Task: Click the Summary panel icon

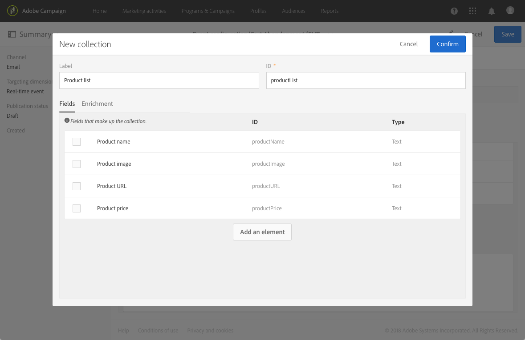Action: 12,34
